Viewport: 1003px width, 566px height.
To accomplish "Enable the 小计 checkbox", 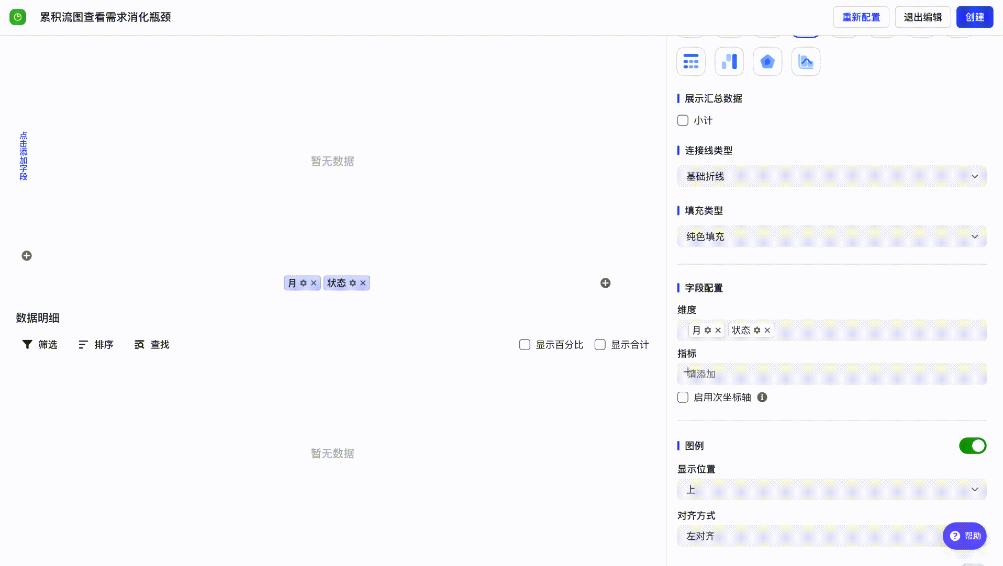I will pyautogui.click(x=683, y=121).
